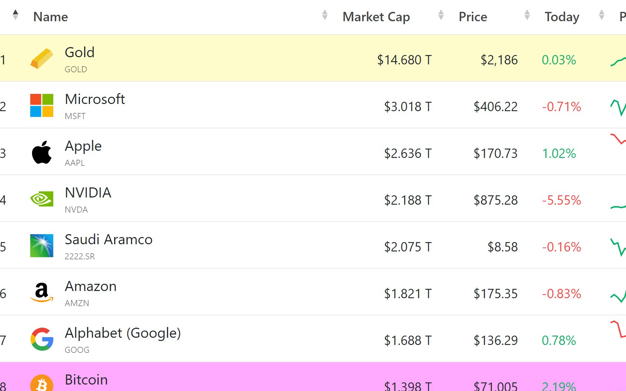Click the AMZN ticker symbol

tap(77, 303)
